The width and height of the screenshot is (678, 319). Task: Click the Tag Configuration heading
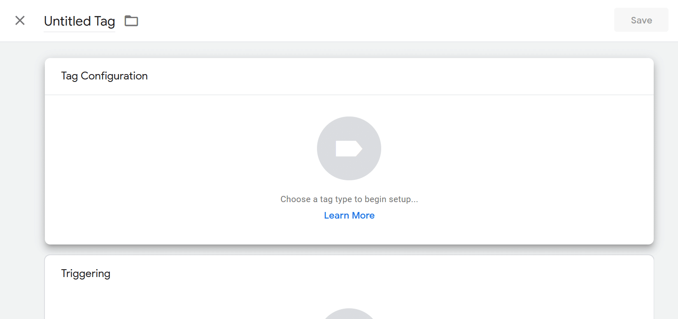pyautogui.click(x=104, y=76)
